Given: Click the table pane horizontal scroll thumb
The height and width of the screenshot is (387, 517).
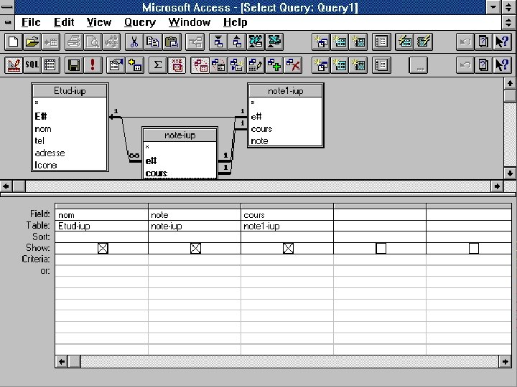Looking at the screenshot, I should point(19,186).
